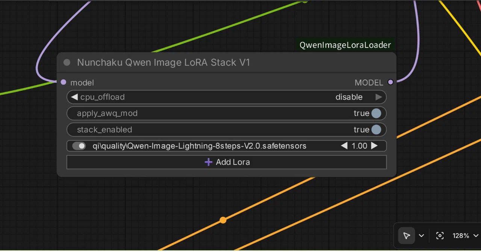
Task: Select the Qwen-Image-Lightning-8steps-V2.0.safetensors LoRA name
Action: 200,146
